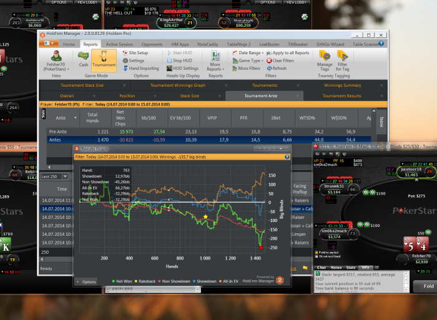This screenshot has width=437, height=320.
Task: Open the Tournament Results report tab
Action: coord(341,96)
